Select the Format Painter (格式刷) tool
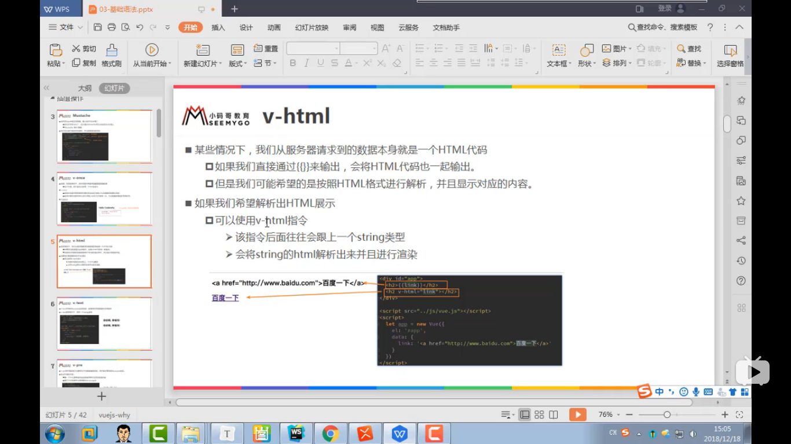This screenshot has width=791, height=444. click(111, 56)
